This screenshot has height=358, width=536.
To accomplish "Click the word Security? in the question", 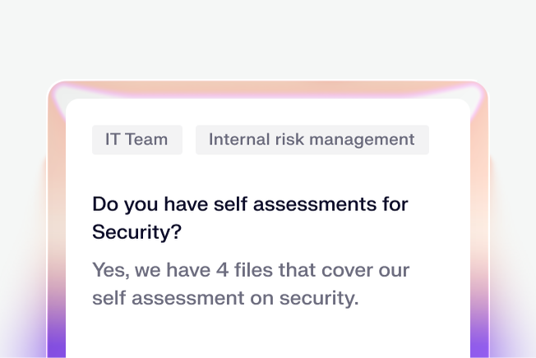I will [136, 232].
